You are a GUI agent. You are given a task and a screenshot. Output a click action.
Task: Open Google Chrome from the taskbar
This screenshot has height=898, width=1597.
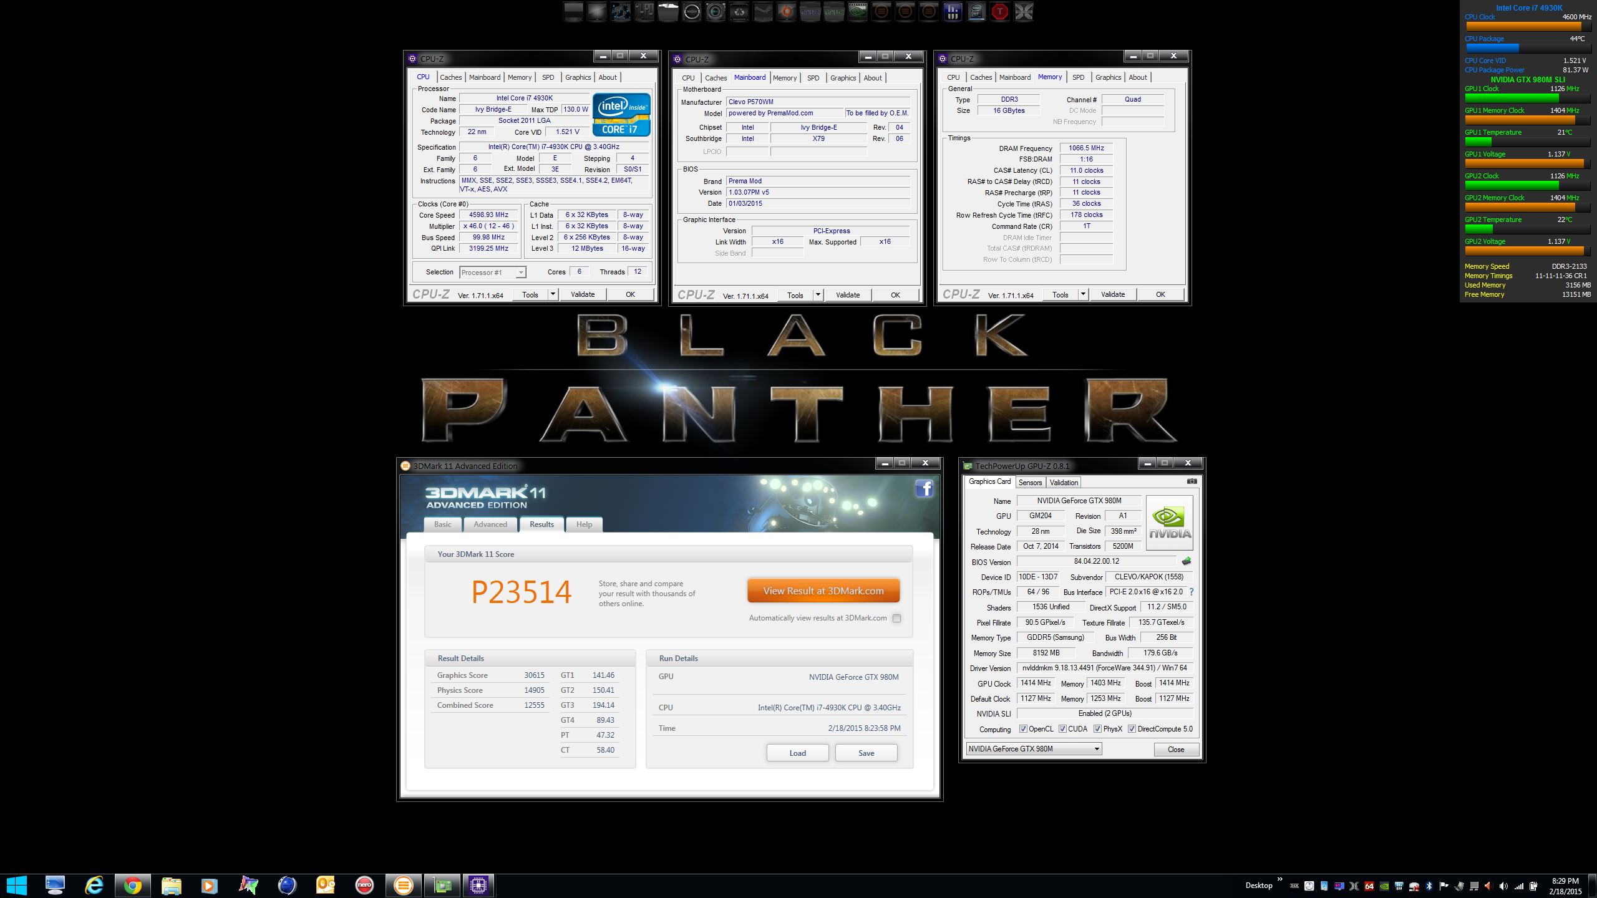pos(132,886)
